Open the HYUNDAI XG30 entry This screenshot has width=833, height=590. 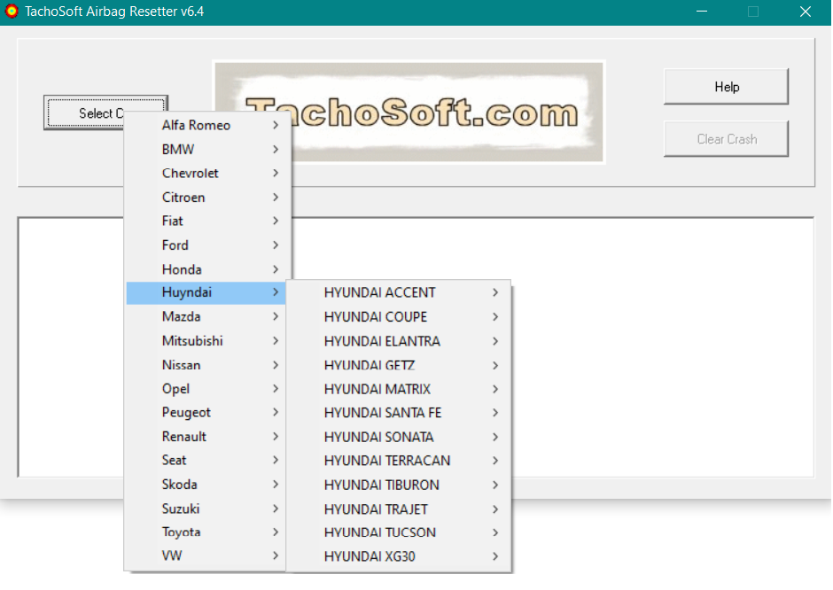[399, 556]
